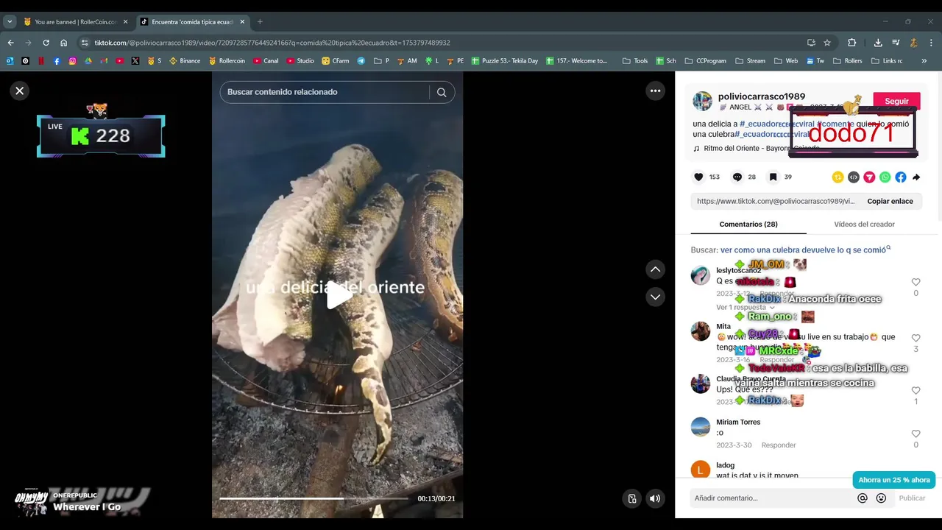Go to previous video with up chevron
This screenshot has width=942, height=530.
pyautogui.click(x=656, y=269)
